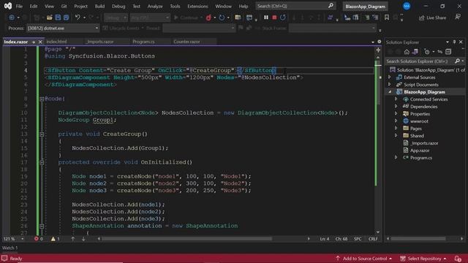The height and width of the screenshot is (263, 468).
Task: Open the File menu
Action: point(19,7)
